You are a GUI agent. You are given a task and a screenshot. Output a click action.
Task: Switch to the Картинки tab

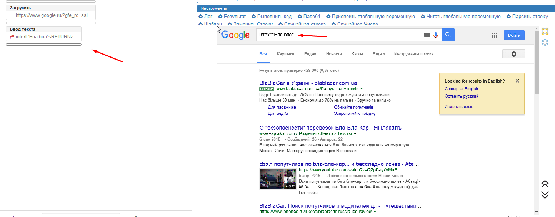point(285,54)
